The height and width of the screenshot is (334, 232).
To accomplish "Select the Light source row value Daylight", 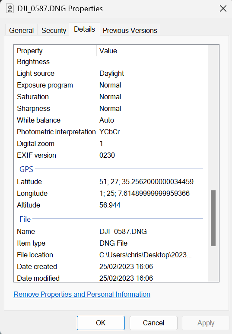I will coord(111,73).
